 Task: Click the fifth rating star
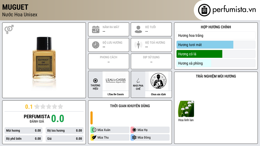point(60,106)
